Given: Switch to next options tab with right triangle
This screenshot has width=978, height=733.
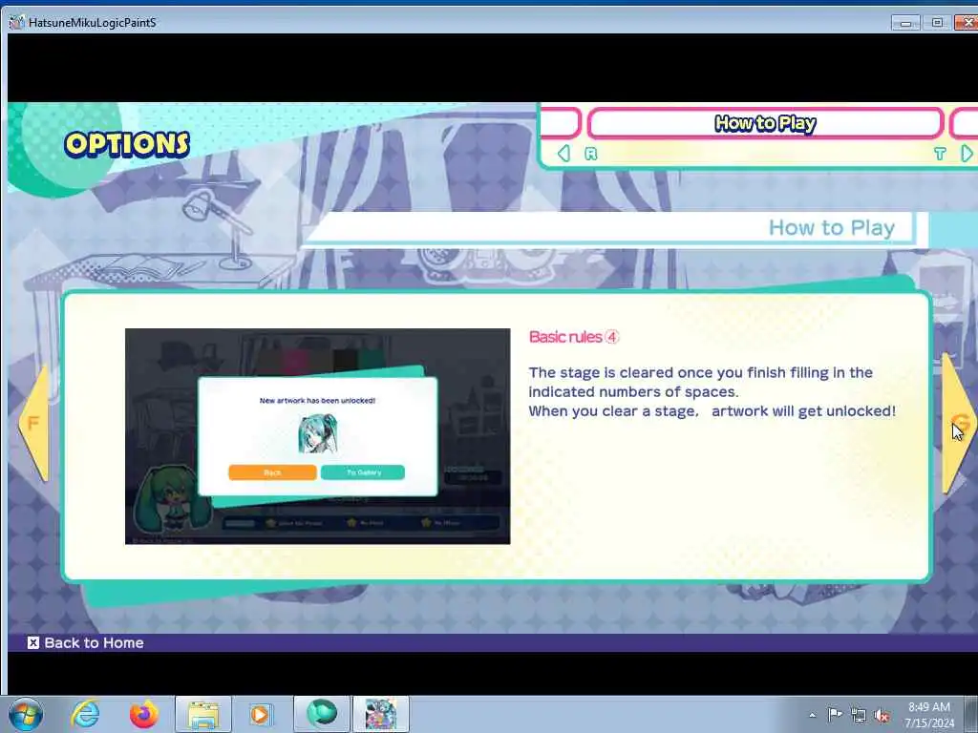Looking at the screenshot, I should click(967, 154).
